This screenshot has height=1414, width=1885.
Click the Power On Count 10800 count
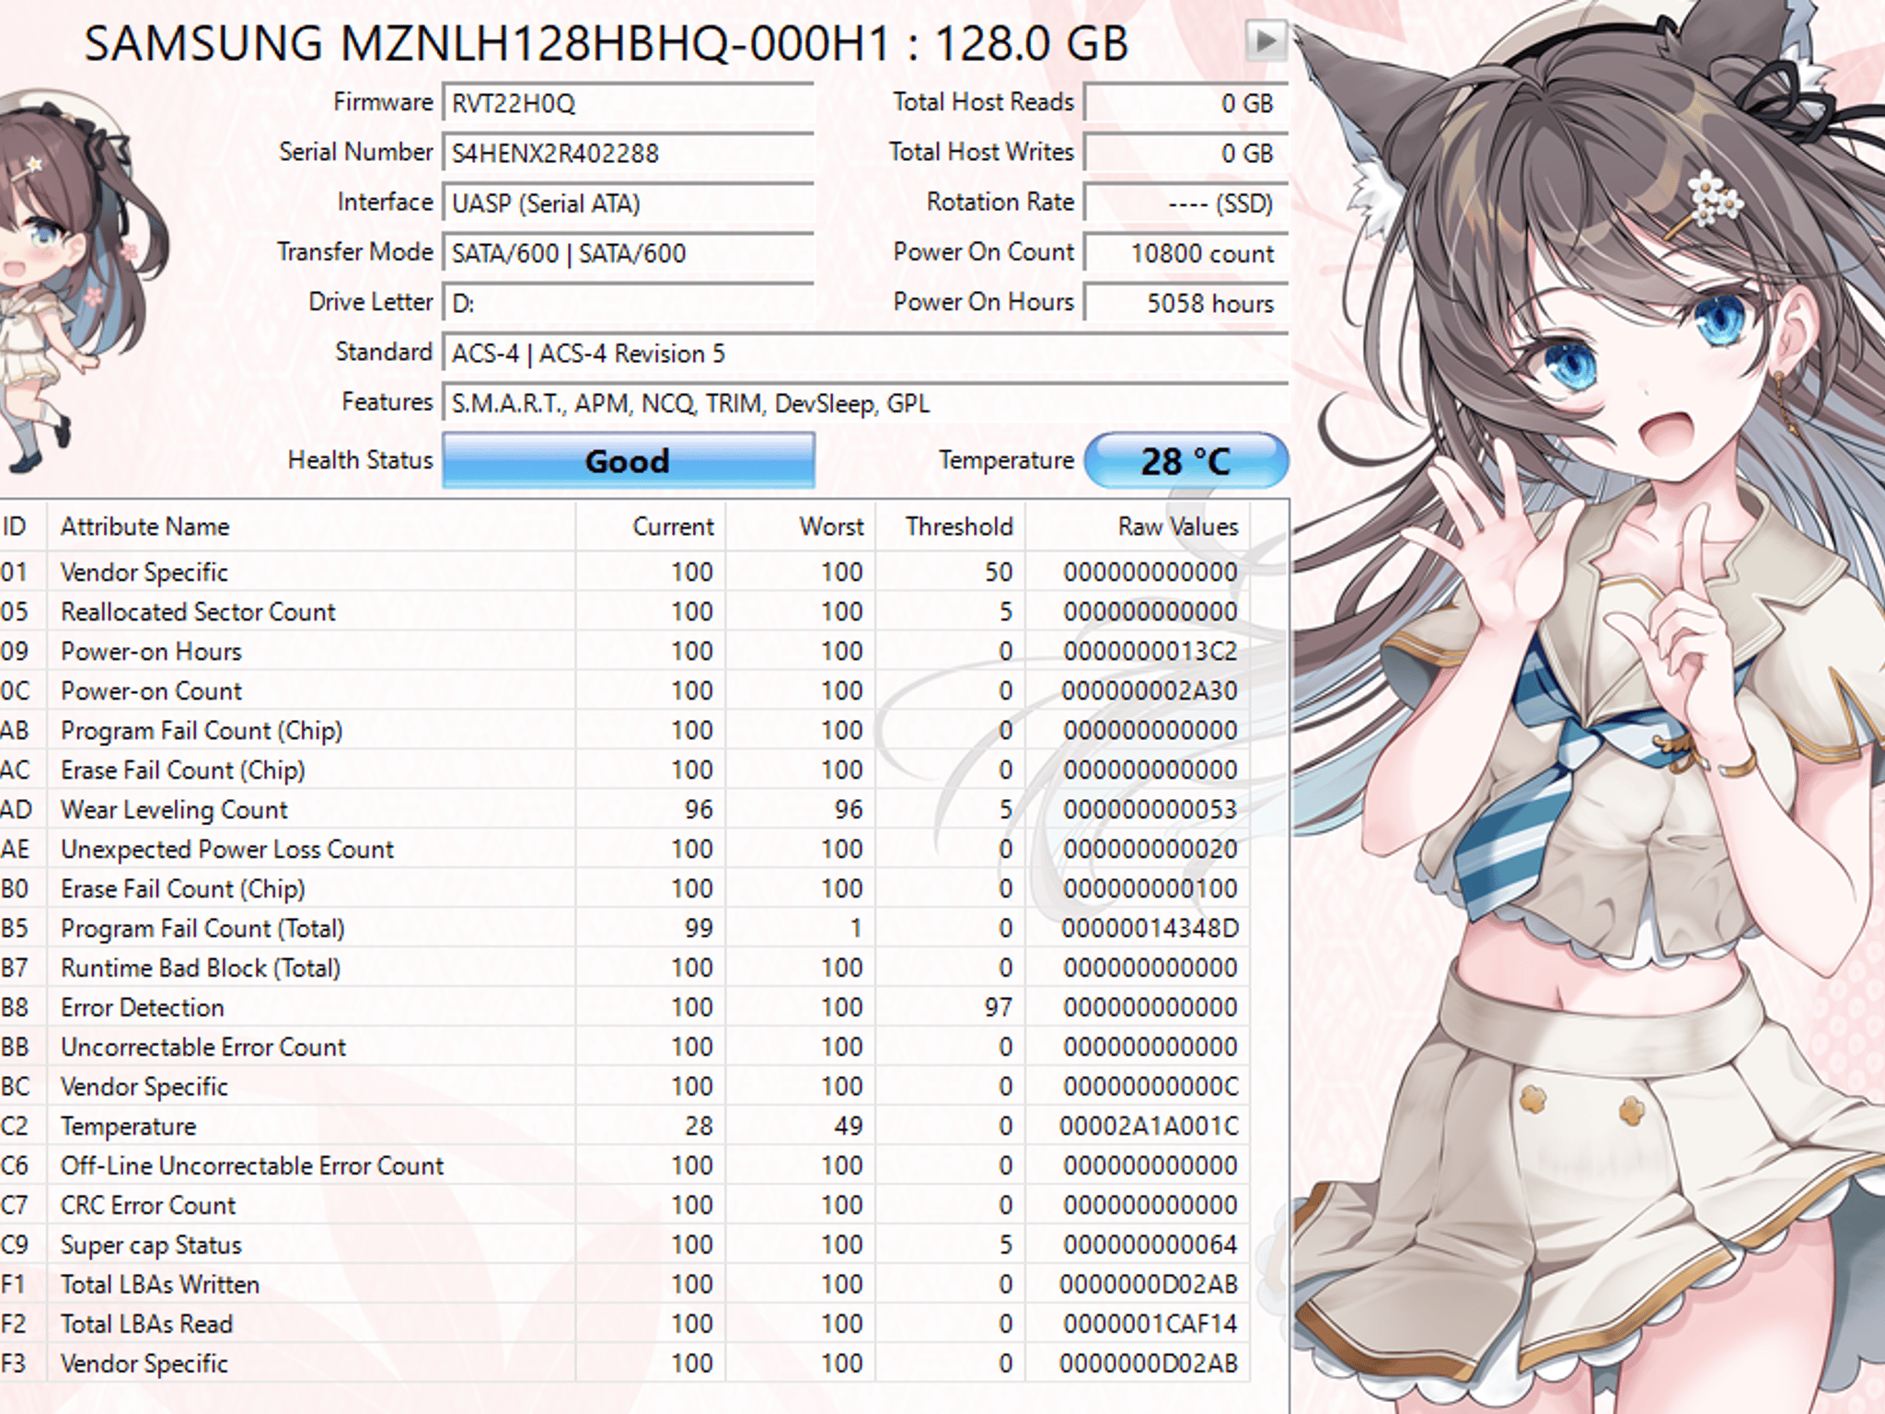click(x=1185, y=253)
